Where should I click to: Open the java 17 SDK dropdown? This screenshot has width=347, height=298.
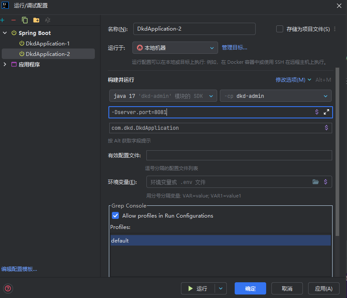(163, 96)
